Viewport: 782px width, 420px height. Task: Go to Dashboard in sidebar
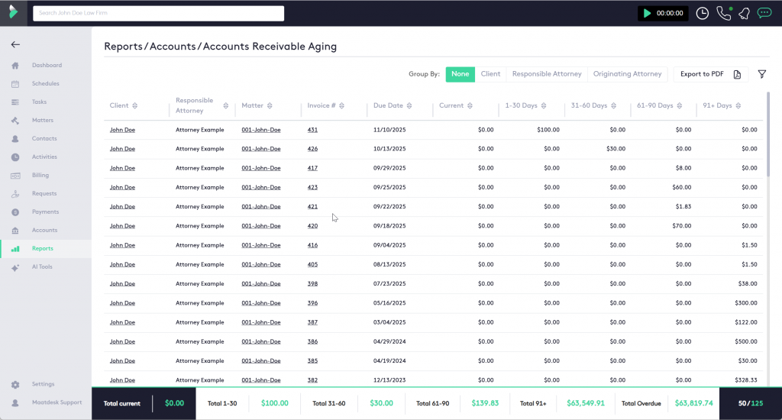coord(47,65)
